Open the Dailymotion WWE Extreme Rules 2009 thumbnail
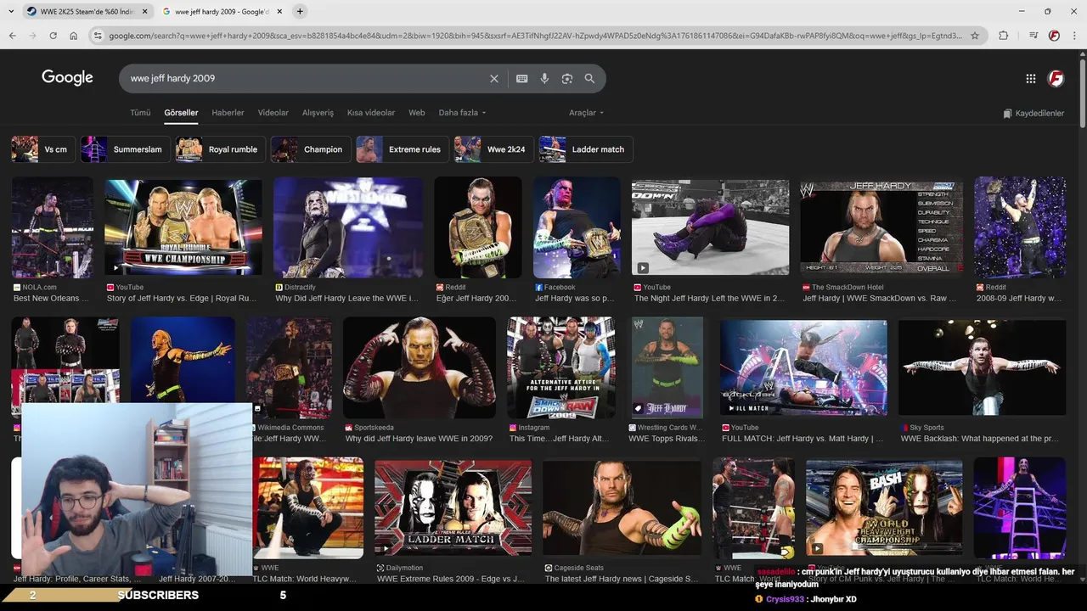1087x611 pixels. pos(453,507)
